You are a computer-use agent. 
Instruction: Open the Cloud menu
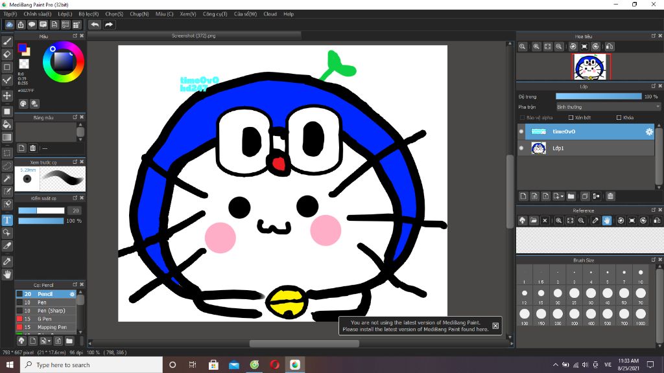coord(270,14)
